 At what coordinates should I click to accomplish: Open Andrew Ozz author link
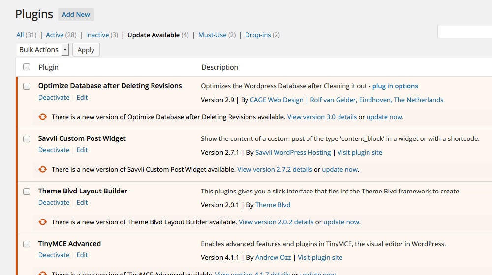tap(273, 257)
